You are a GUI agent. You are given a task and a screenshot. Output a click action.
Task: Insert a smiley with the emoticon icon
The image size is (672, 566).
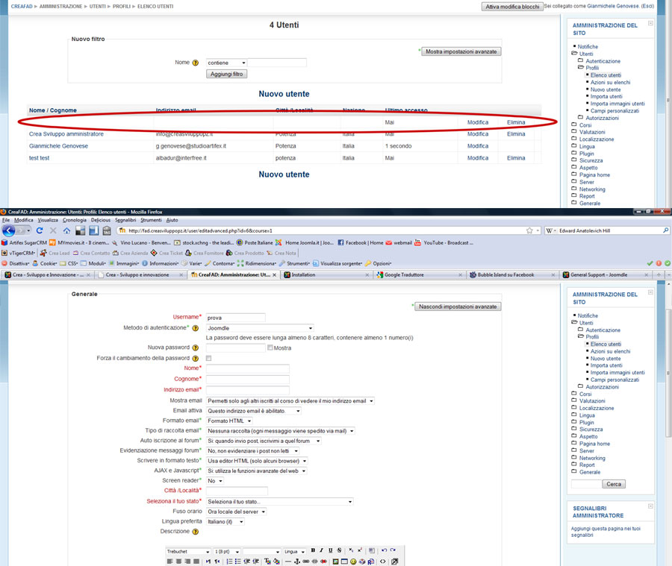coord(353,562)
